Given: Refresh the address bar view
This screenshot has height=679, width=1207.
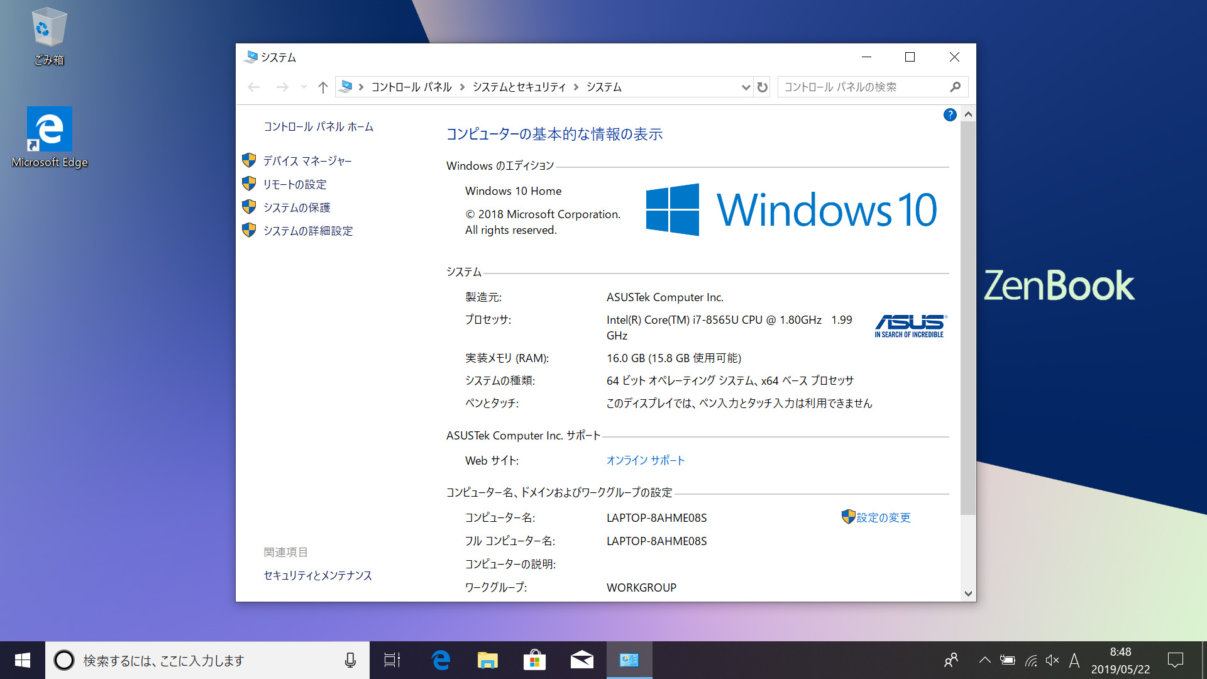Looking at the screenshot, I should [762, 87].
